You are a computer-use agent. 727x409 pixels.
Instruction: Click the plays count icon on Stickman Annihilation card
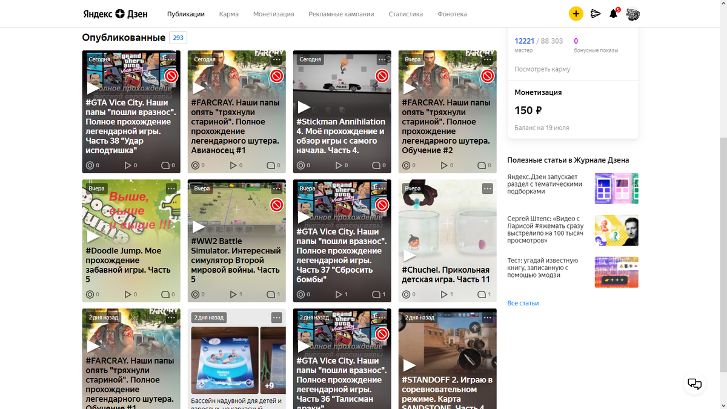339,165
